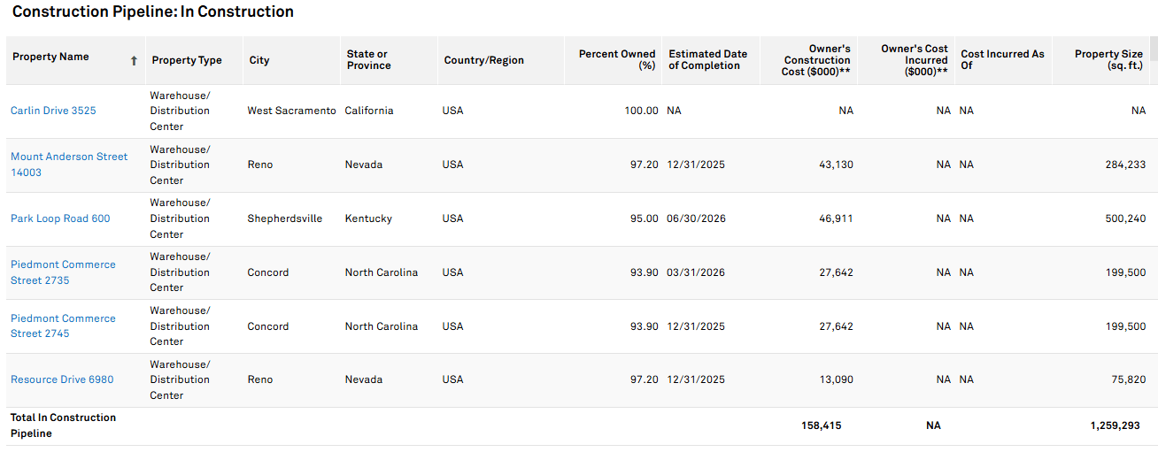The width and height of the screenshot is (1158, 452).
Task: Sort by Percent Owned (%) header
Action: click(x=617, y=60)
